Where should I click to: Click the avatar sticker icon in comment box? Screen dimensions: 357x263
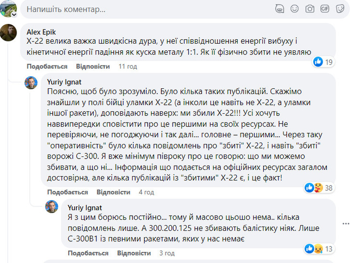(279, 9)
